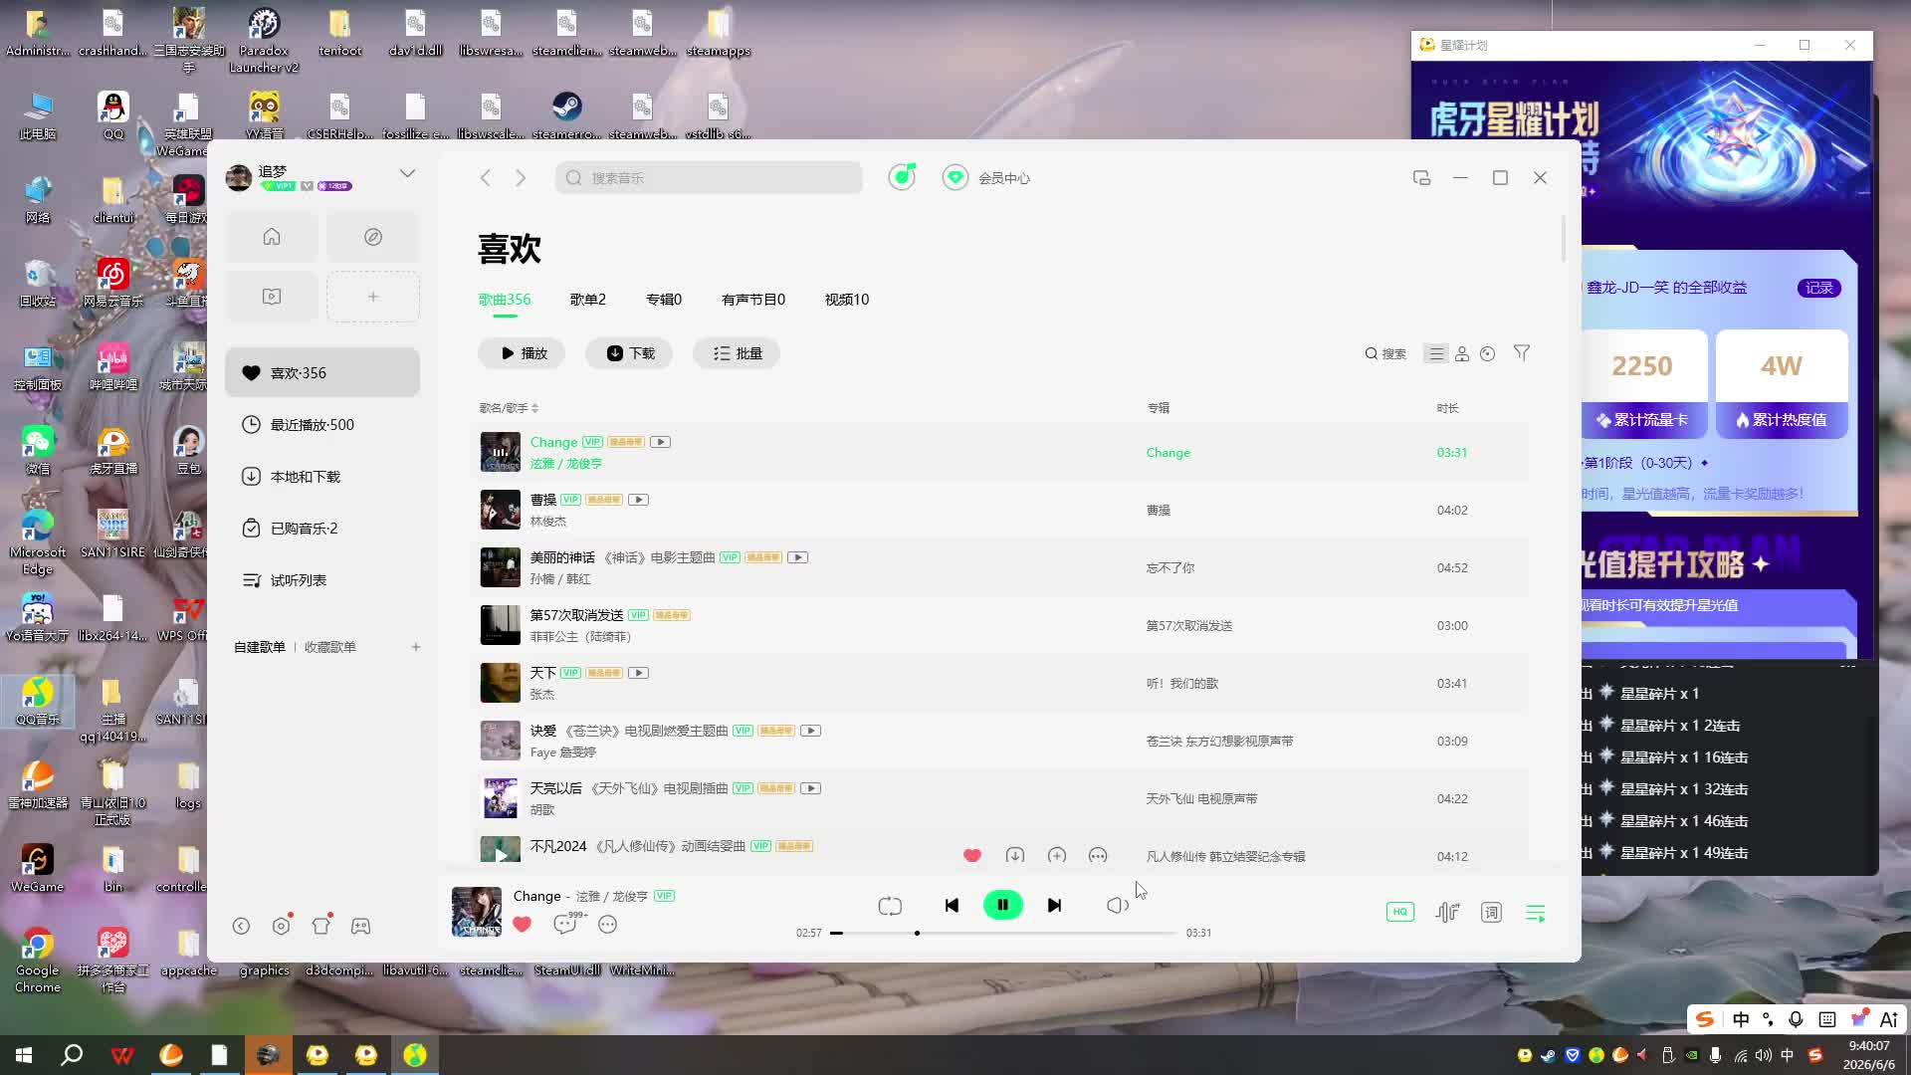
Task: Open the MV for the song 曹操
Action: point(638,500)
